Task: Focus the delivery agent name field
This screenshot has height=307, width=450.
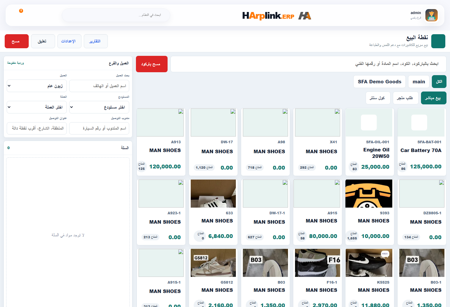Action: tap(99, 128)
